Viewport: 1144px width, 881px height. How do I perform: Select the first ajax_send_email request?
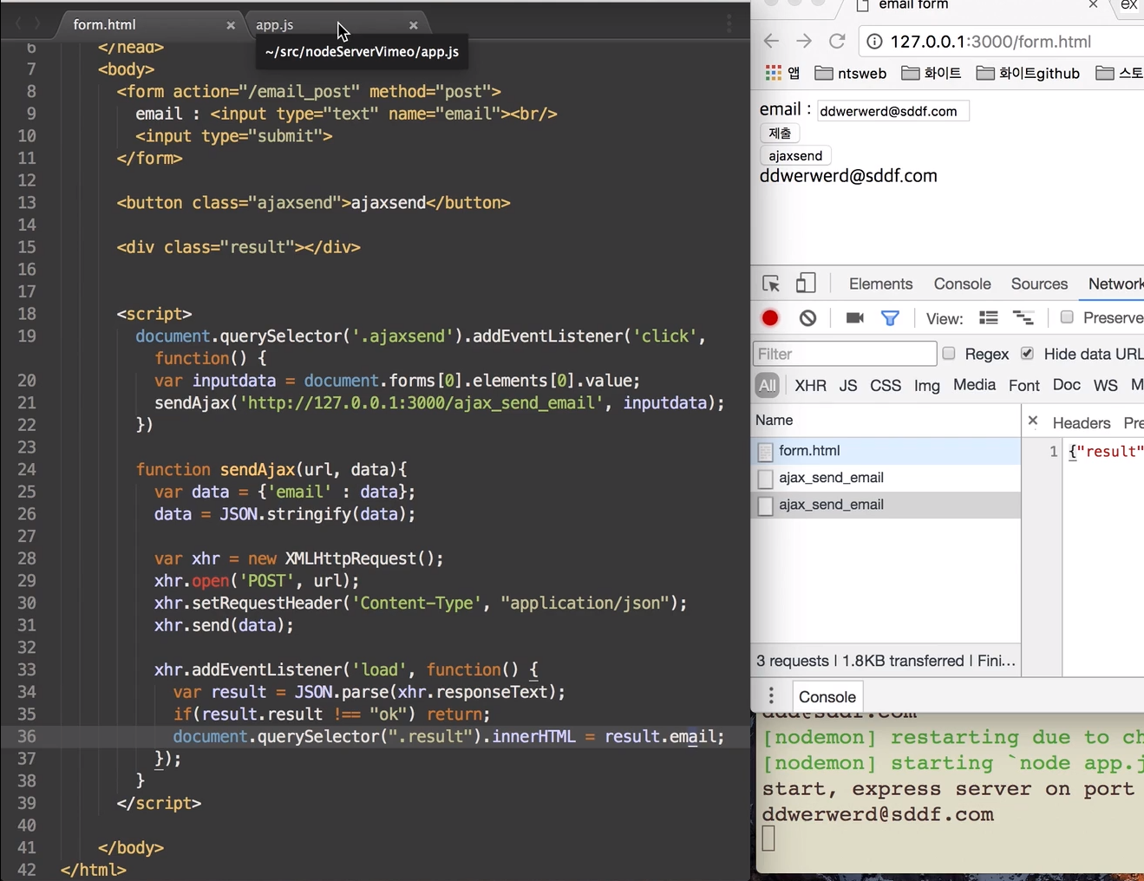886,478
